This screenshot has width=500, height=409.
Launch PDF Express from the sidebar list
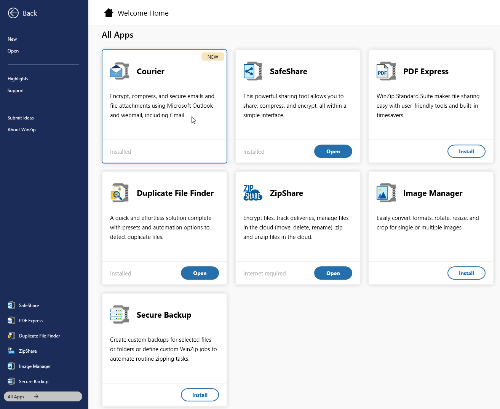(x=31, y=321)
